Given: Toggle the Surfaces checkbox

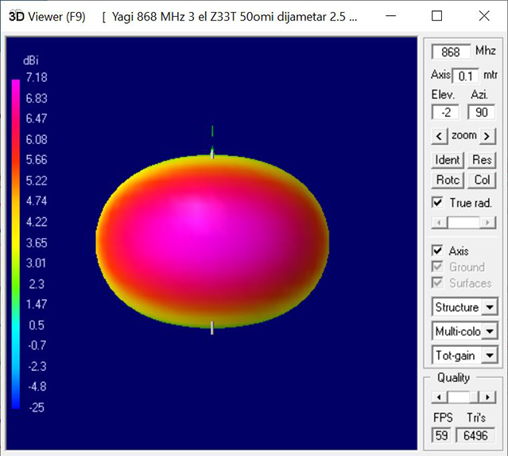Looking at the screenshot, I should pos(436,283).
